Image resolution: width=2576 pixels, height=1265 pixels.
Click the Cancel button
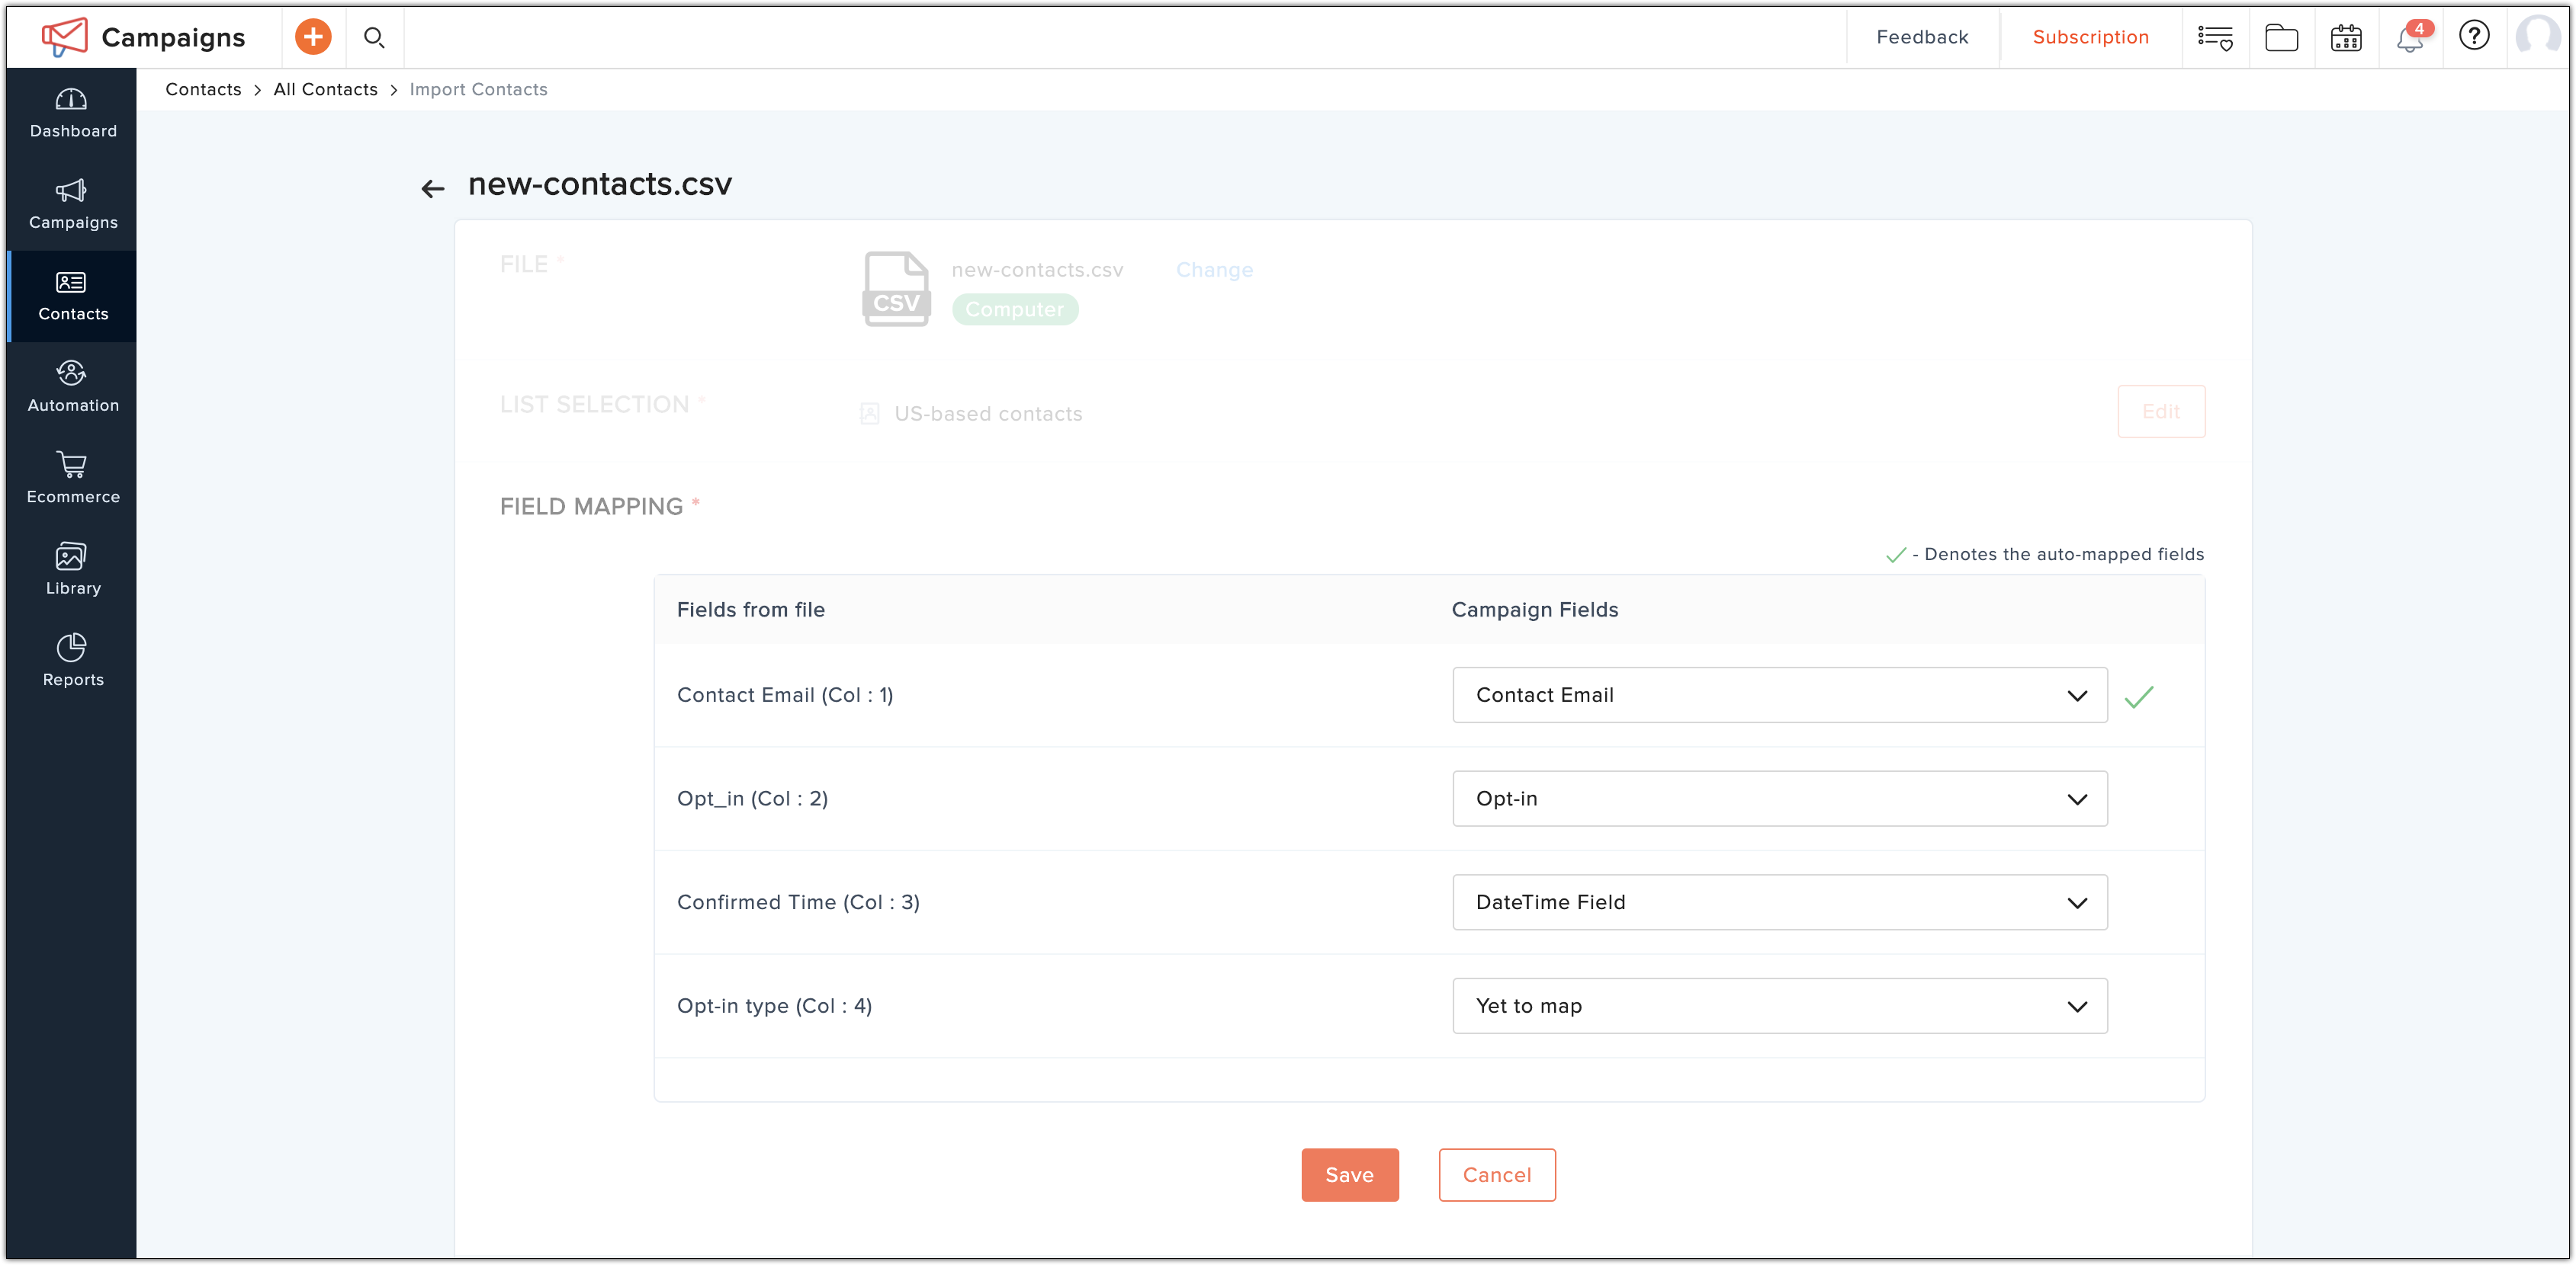click(x=1496, y=1175)
